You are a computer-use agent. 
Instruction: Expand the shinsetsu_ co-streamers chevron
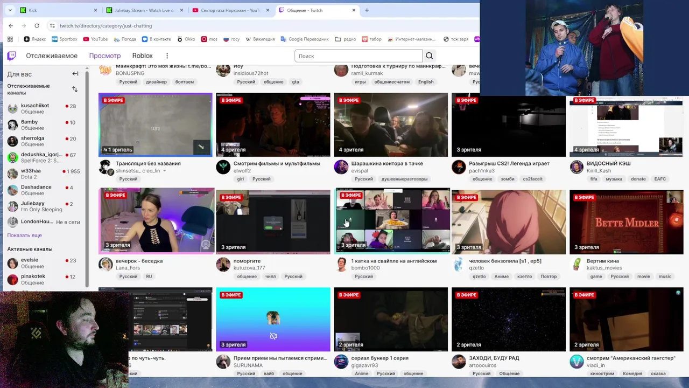click(164, 171)
